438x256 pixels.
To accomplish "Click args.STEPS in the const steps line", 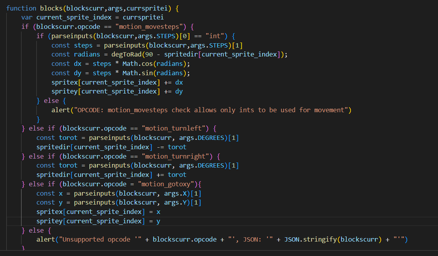I will 209,45.
